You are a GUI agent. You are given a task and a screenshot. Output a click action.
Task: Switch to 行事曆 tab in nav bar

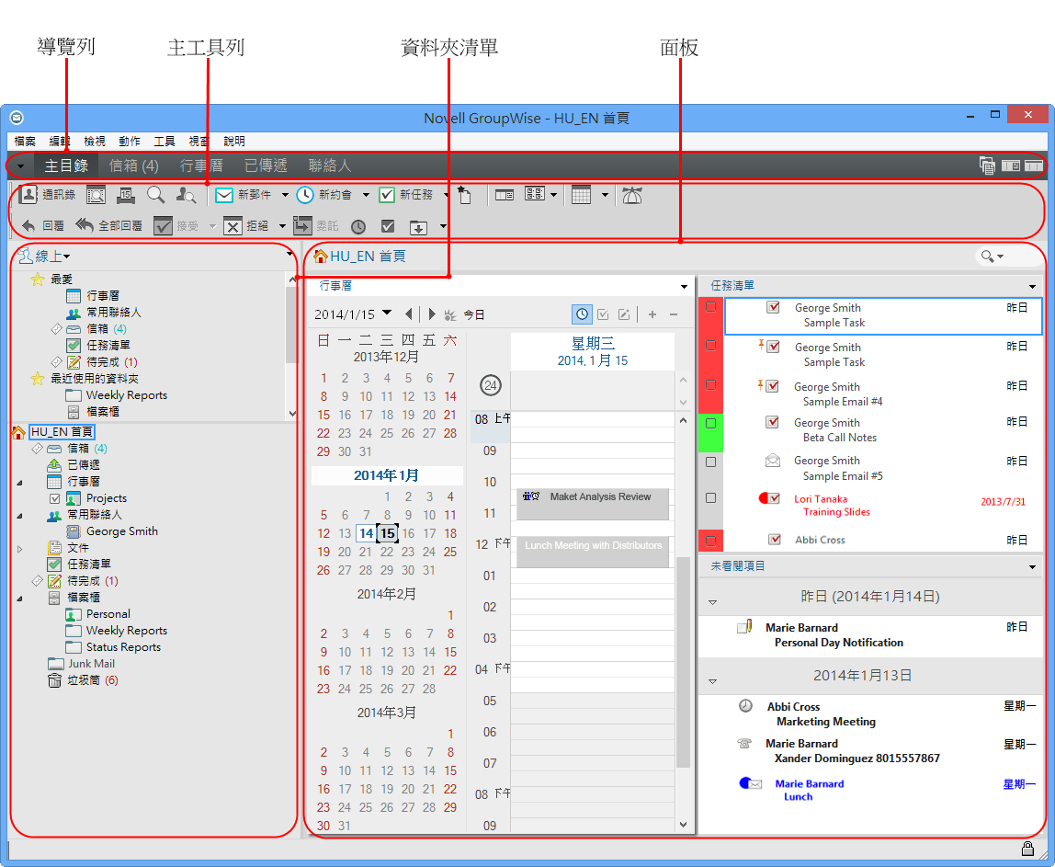pos(201,165)
